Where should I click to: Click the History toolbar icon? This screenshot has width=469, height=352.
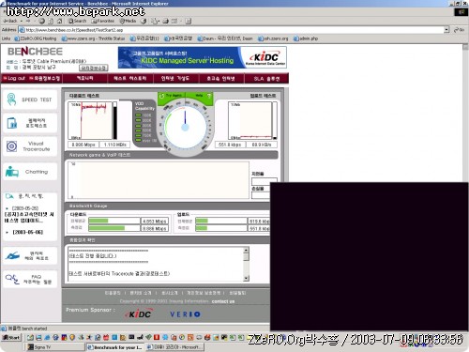pyautogui.click(x=144, y=21)
